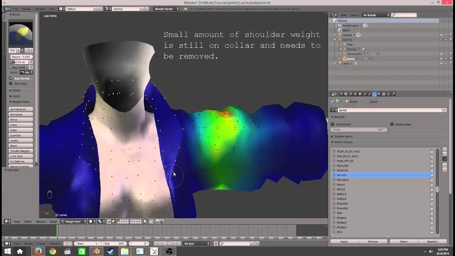This screenshot has width=455, height=256.
Task: Toggle renderability camera icon for Jacket
Action: [451, 59]
